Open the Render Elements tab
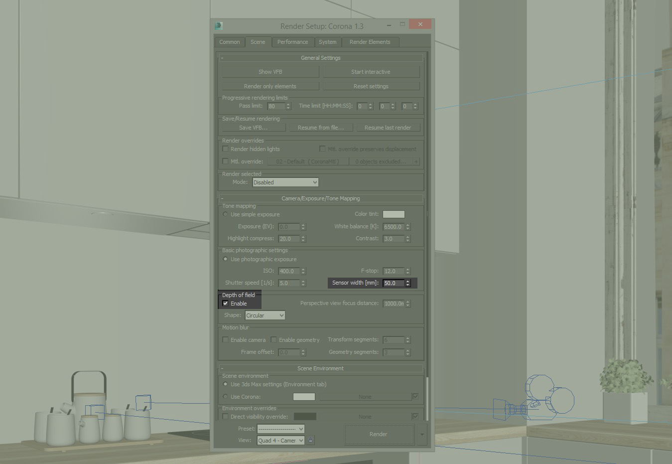The width and height of the screenshot is (672, 464). pos(370,42)
